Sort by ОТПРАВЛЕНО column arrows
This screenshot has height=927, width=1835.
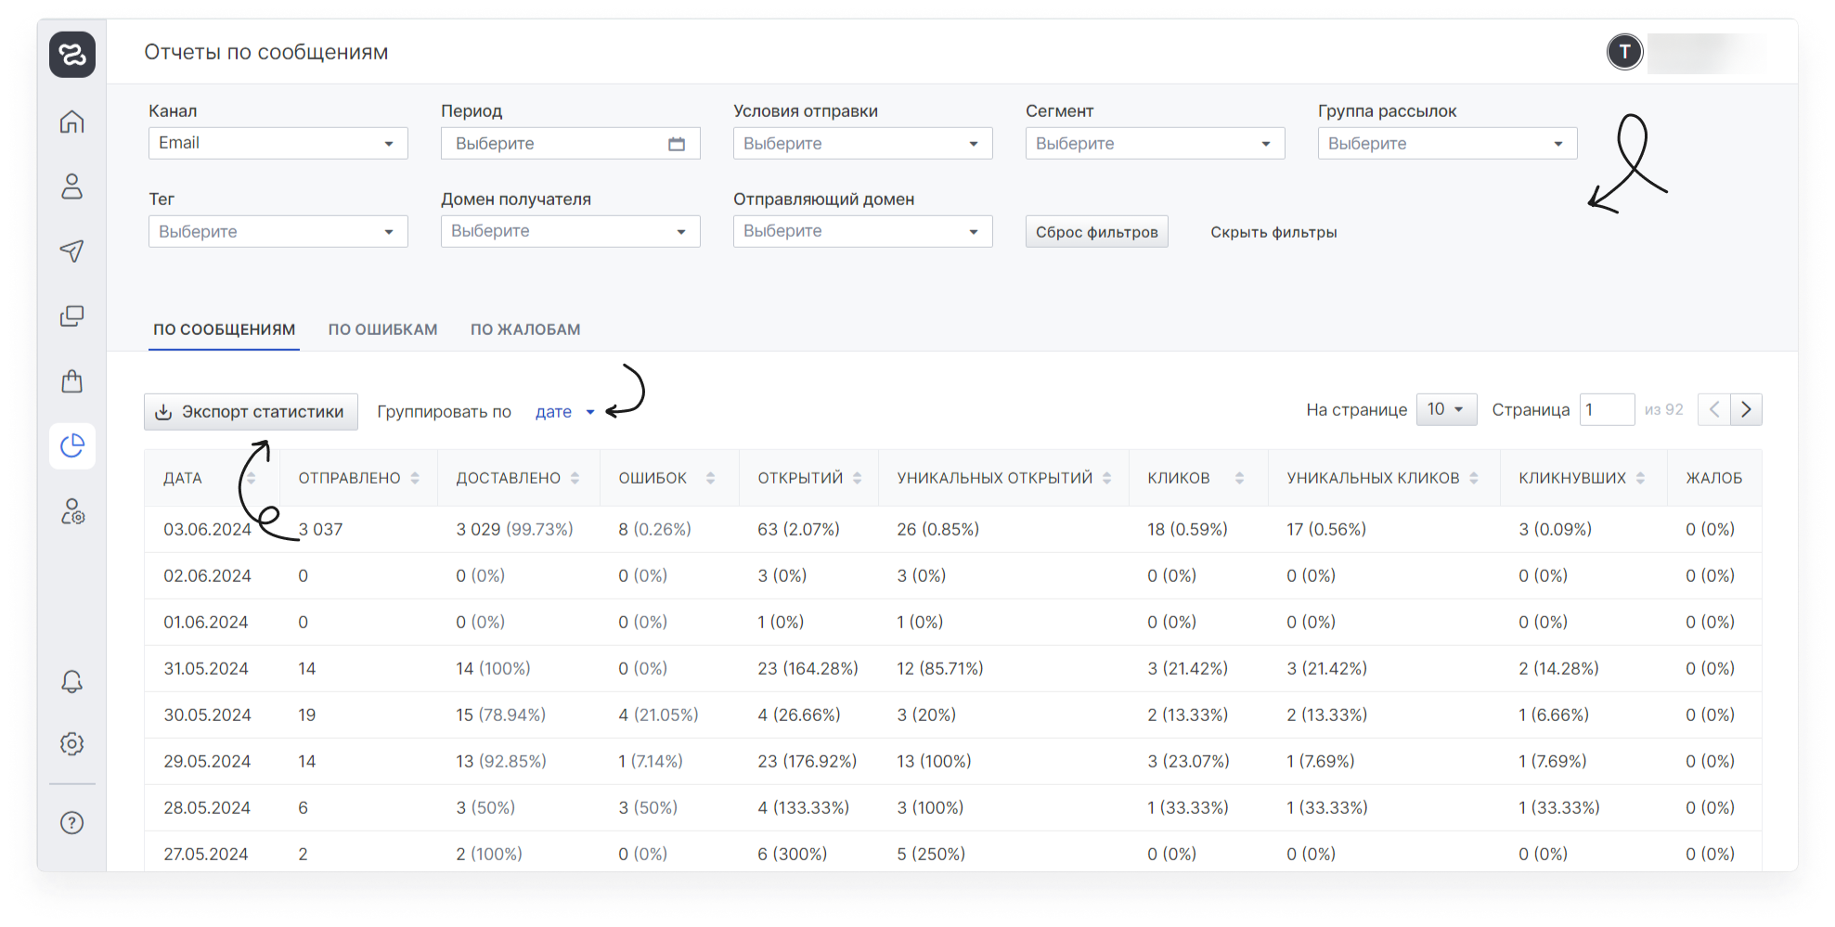(x=415, y=478)
